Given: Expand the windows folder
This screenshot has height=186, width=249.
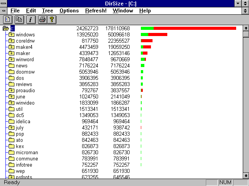Looking at the screenshot, I should click(x=11, y=34).
